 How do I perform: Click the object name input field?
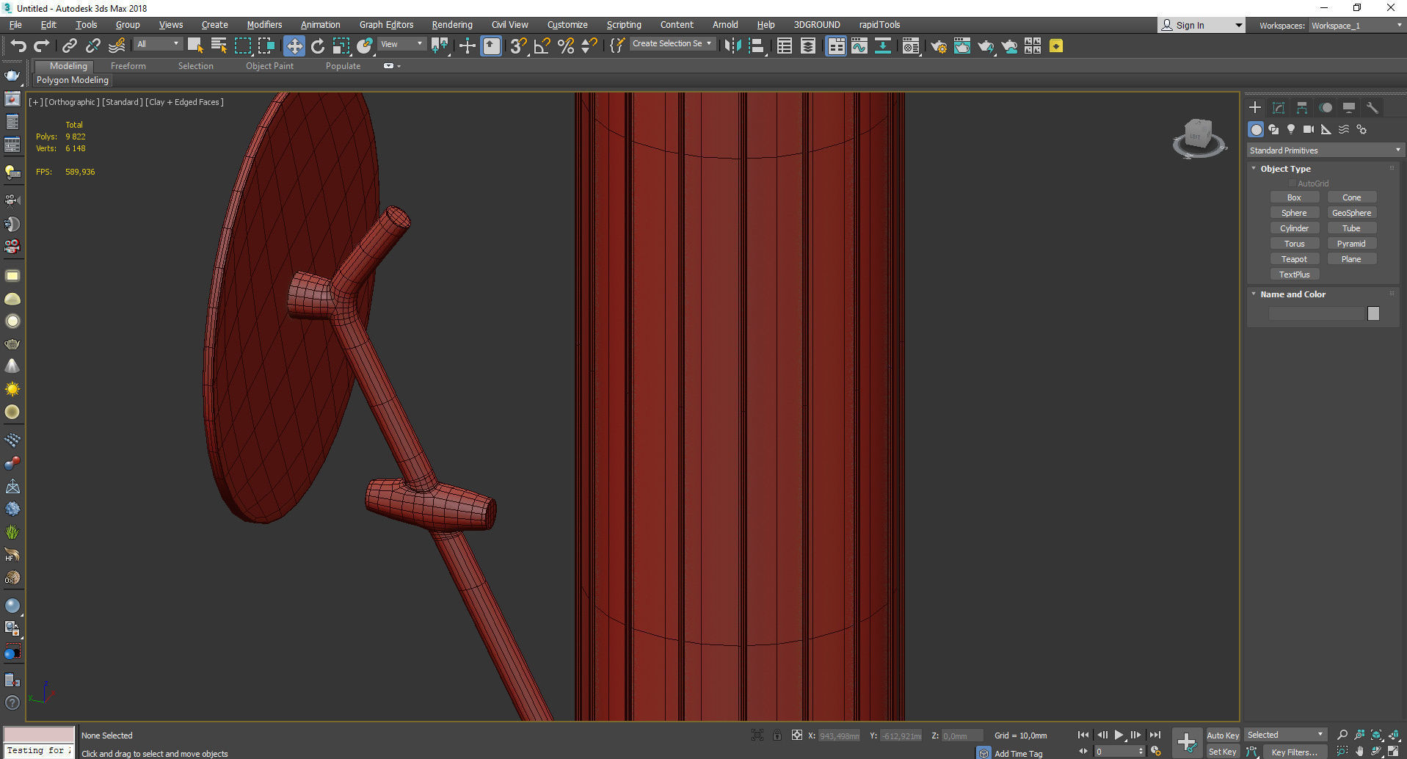click(x=1316, y=313)
